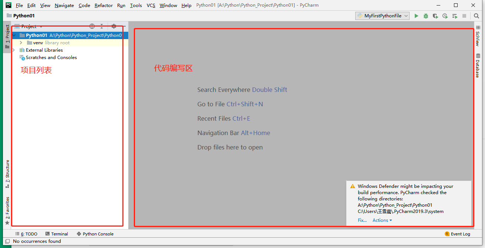Open the Actions dropdown in the notification
This screenshot has height=248, width=485.
382,220
